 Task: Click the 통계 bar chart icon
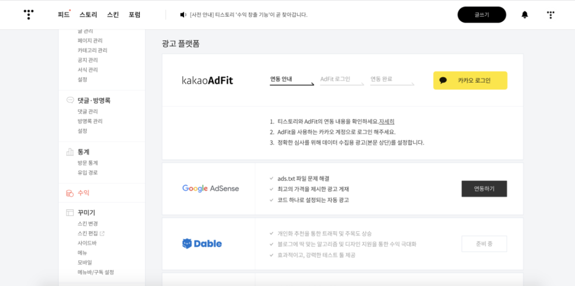70,152
